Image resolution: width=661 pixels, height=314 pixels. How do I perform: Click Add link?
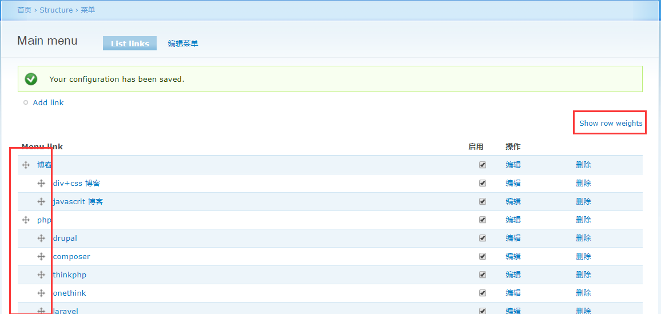(x=48, y=102)
